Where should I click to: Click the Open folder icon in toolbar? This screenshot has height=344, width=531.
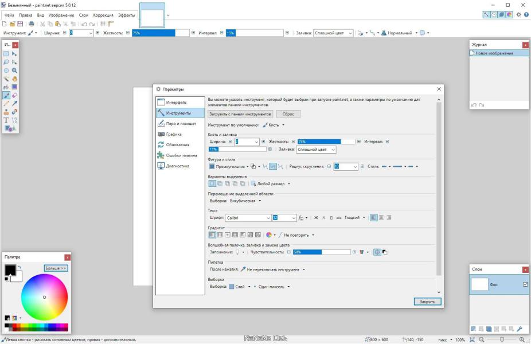[13, 24]
